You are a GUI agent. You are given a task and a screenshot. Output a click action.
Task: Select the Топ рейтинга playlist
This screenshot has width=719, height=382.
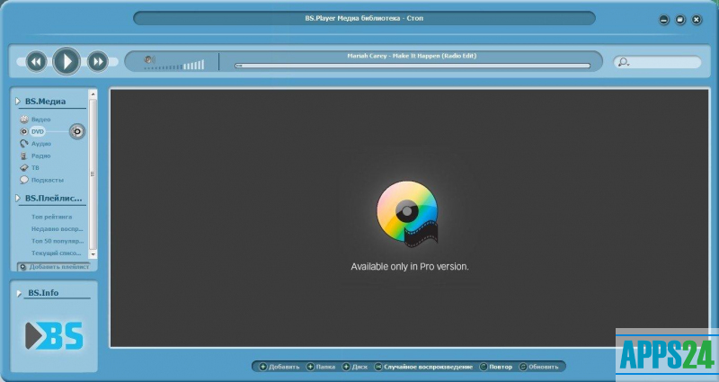click(51, 217)
